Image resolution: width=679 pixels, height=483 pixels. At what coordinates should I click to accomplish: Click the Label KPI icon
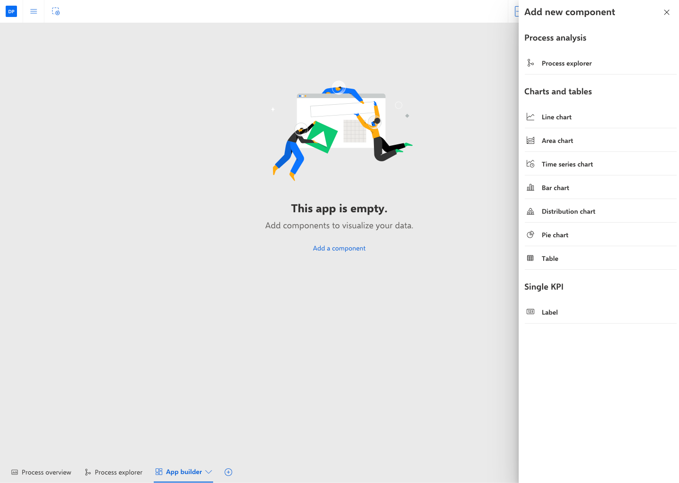click(x=530, y=312)
